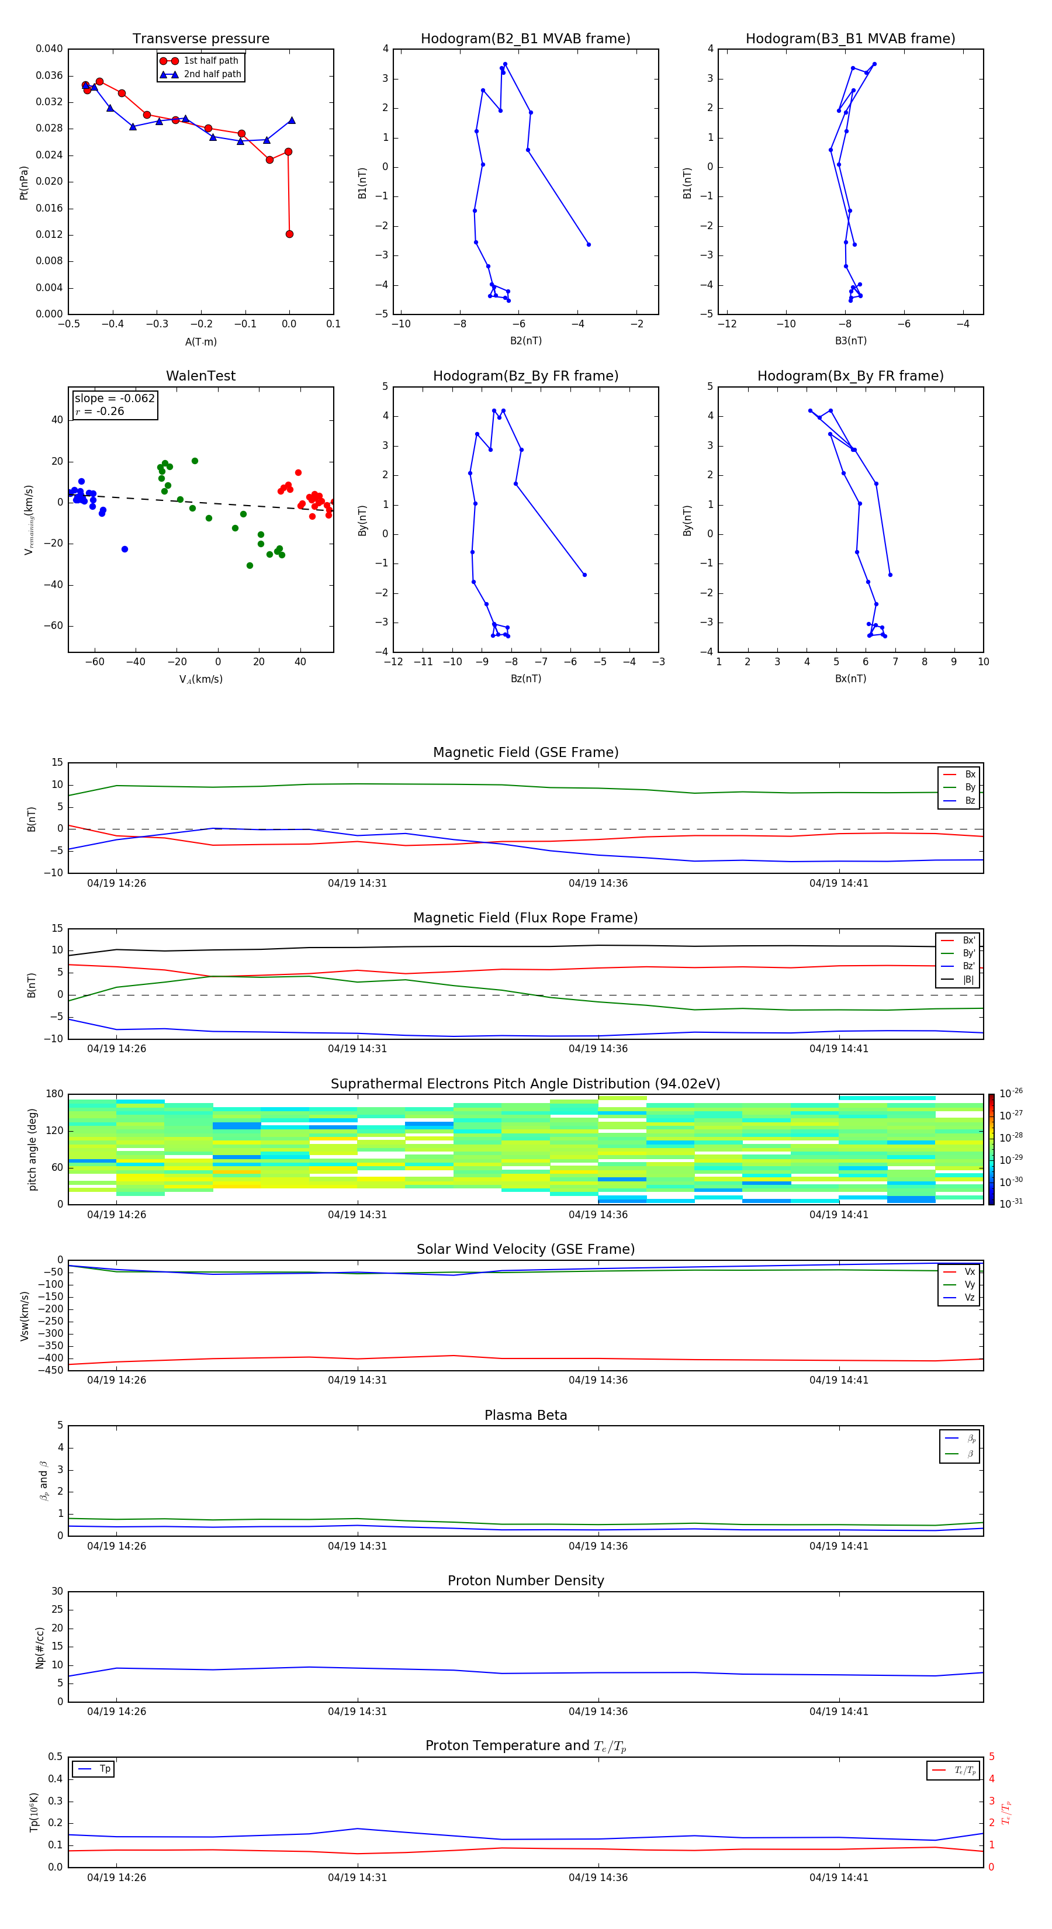Click the "Magnetic Field (GSE Frame)" title
The width and height of the screenshot is (1052, 1929).
click(x=525, y=752)
